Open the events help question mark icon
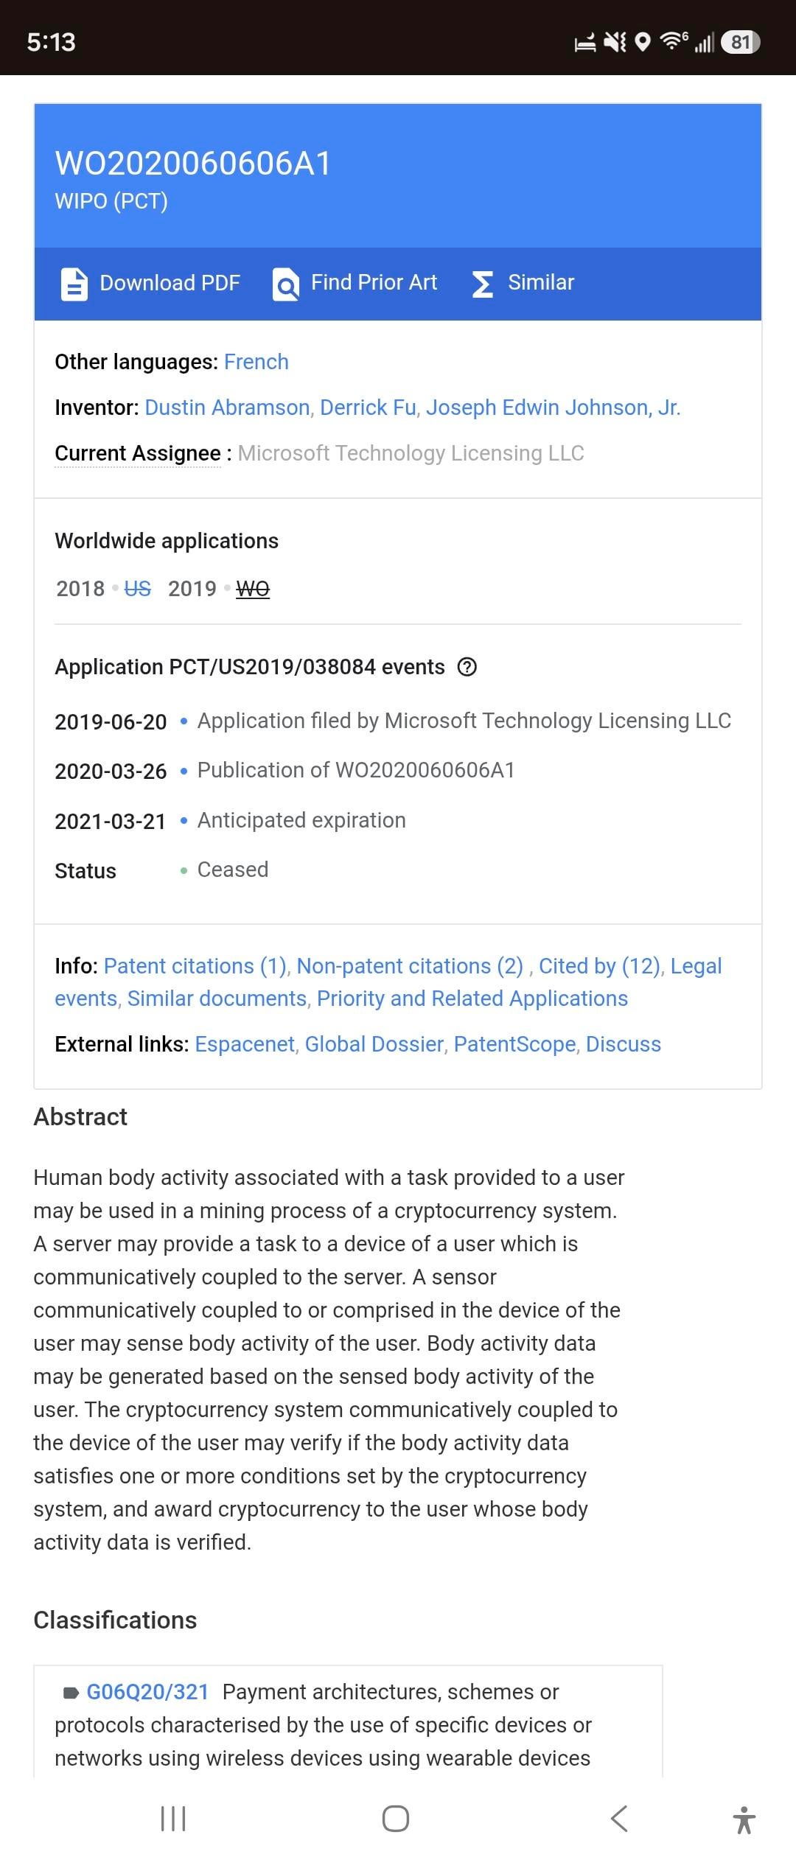Image resolution: width=796 pixels, height=1857 pixels. tap(467, 667)
